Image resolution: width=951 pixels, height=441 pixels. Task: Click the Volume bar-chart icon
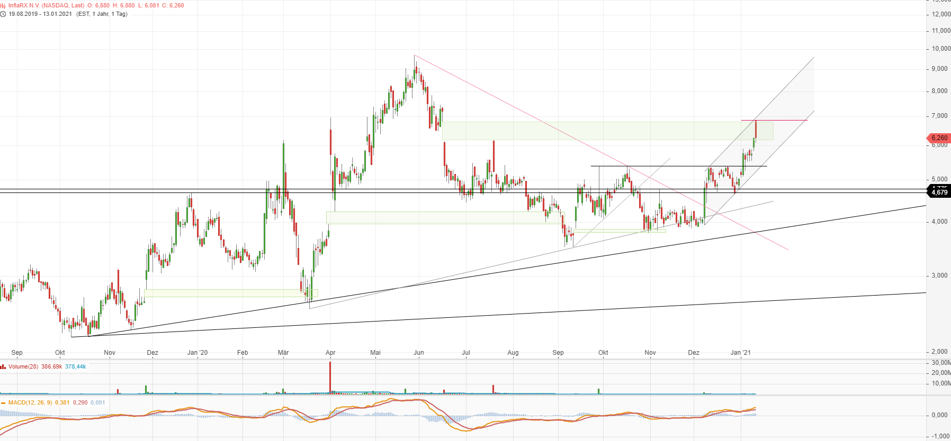(x=3, y=367)
